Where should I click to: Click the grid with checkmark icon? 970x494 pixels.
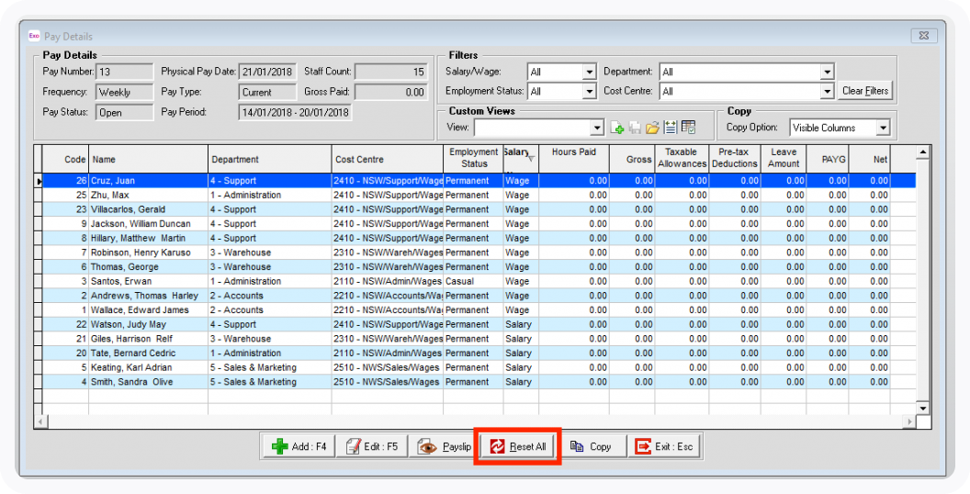point(688,128)
